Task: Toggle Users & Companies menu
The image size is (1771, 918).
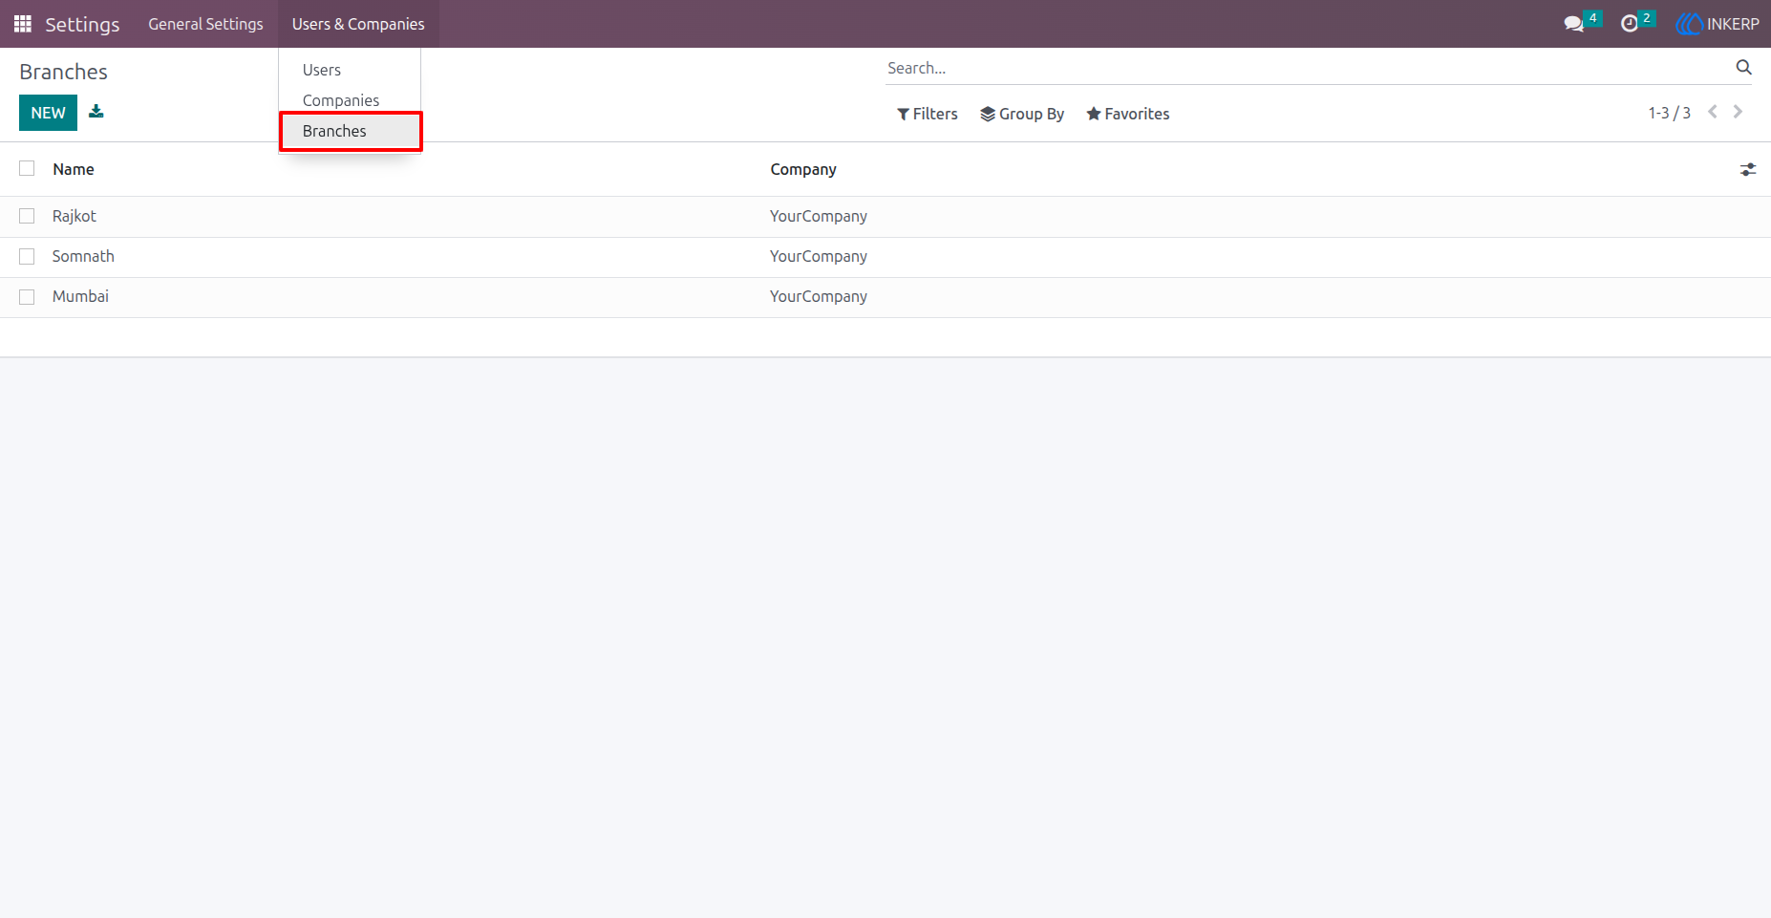Action: point(358,24)
